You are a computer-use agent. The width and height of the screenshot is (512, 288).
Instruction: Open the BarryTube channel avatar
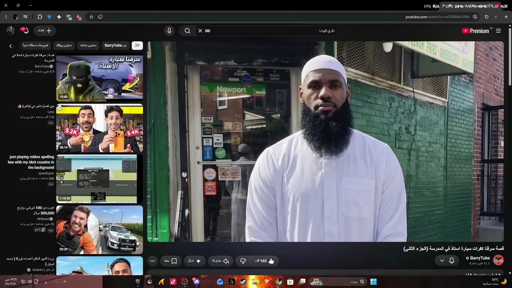(498, 260)
